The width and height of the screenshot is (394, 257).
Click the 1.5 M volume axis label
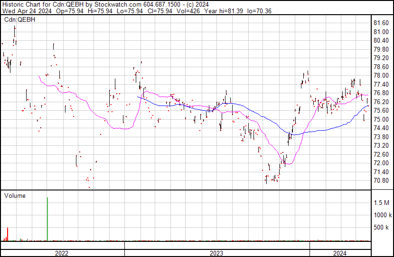click(x=382, y=203)
